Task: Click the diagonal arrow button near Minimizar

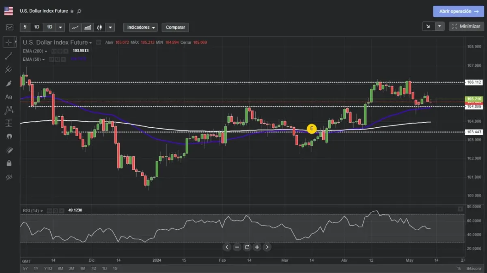Action: coord(428,26)
